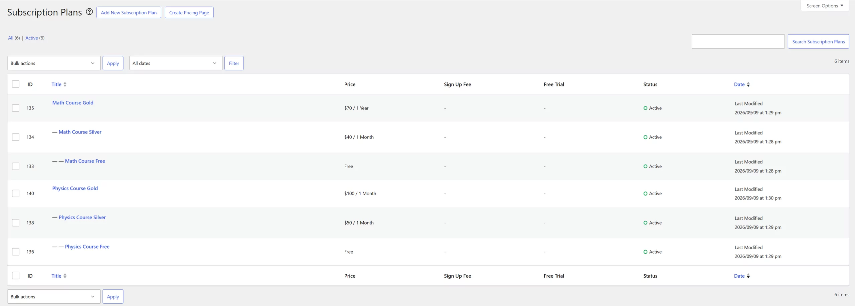Screen dimensions: 855x306
Task: Apply the top bulk action
Action: [113, 63]
